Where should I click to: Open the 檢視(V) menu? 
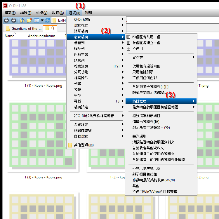tap(42, 13)
